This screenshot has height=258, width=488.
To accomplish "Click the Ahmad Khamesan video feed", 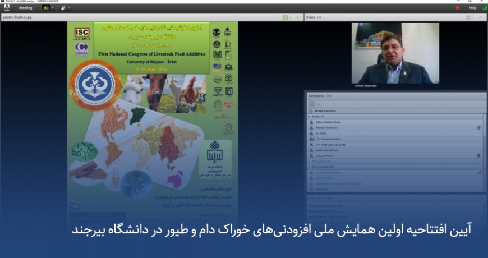I will click(x=395, y=53).
